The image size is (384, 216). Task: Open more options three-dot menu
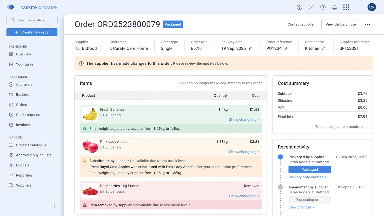pos(367,24)
